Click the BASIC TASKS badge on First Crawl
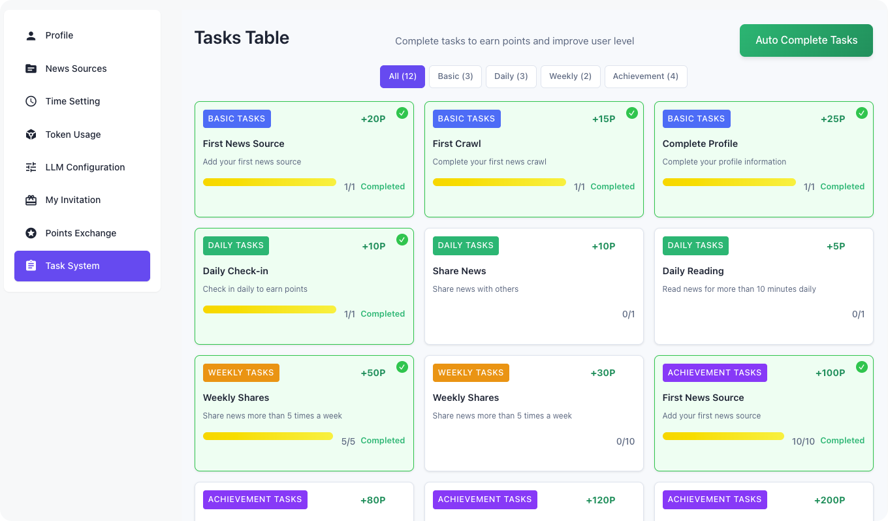Viewport: 888px width, 521px height. 467,119
